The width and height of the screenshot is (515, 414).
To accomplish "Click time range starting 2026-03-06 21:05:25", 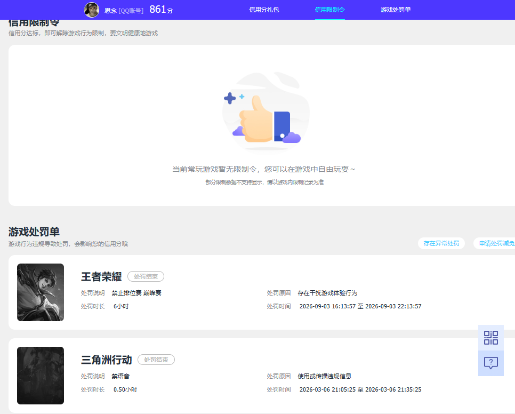I will [x=360, y=389].
